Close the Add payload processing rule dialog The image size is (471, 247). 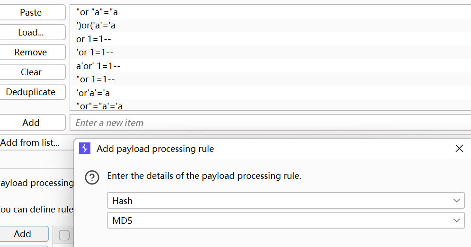(459, 148)
